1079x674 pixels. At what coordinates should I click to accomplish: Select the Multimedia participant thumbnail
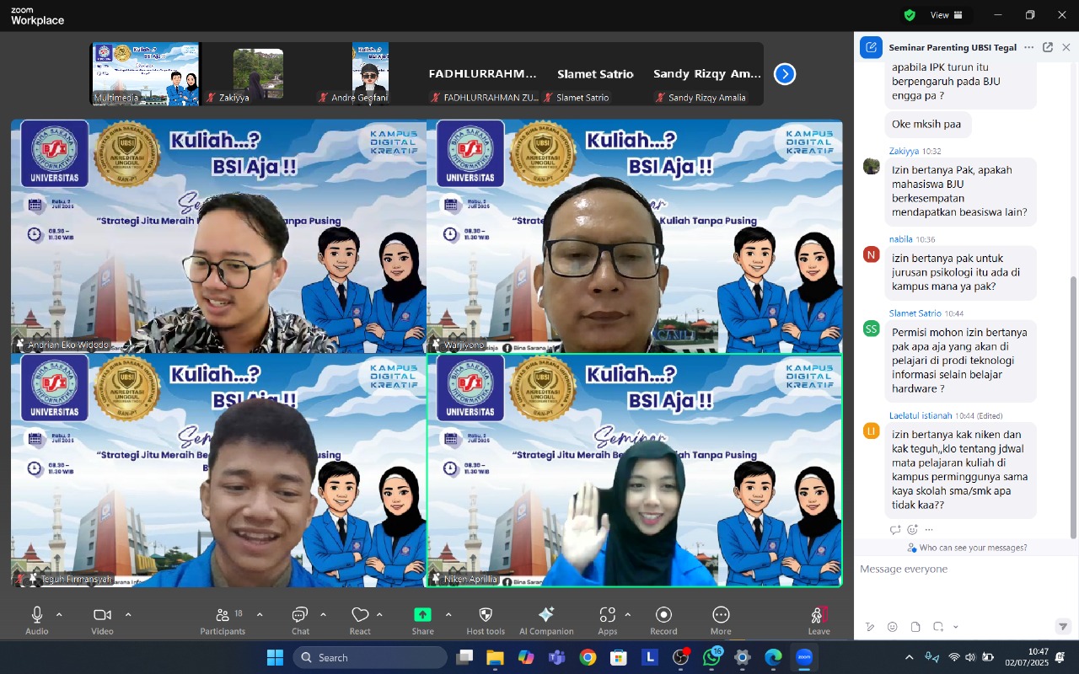(145, 74)
